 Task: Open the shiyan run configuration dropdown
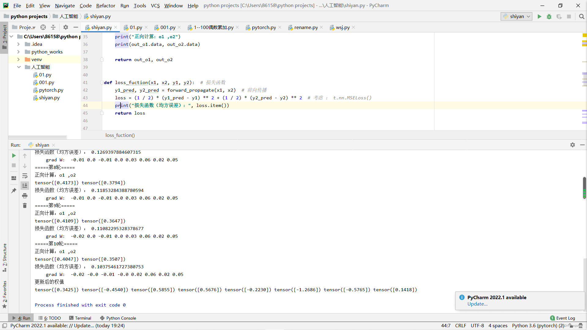click(x=517, y=16)
